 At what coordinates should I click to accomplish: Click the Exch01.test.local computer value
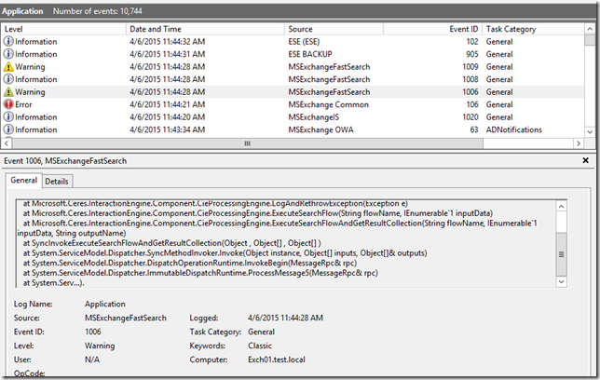click(x=277, y=360)
